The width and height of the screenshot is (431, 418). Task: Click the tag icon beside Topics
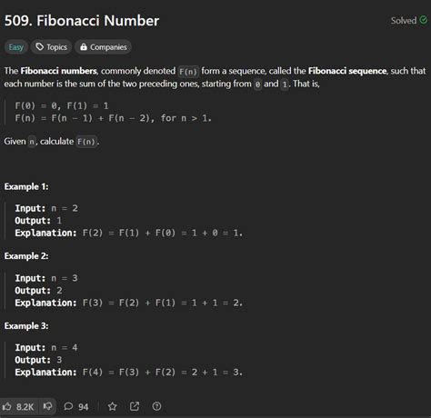tap(40, 47)
